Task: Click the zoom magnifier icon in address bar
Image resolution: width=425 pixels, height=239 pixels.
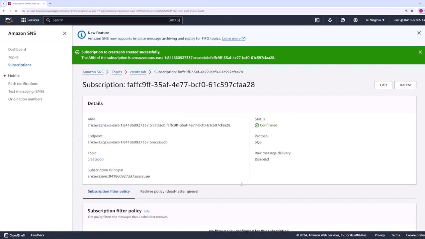Action: (406, 11)
